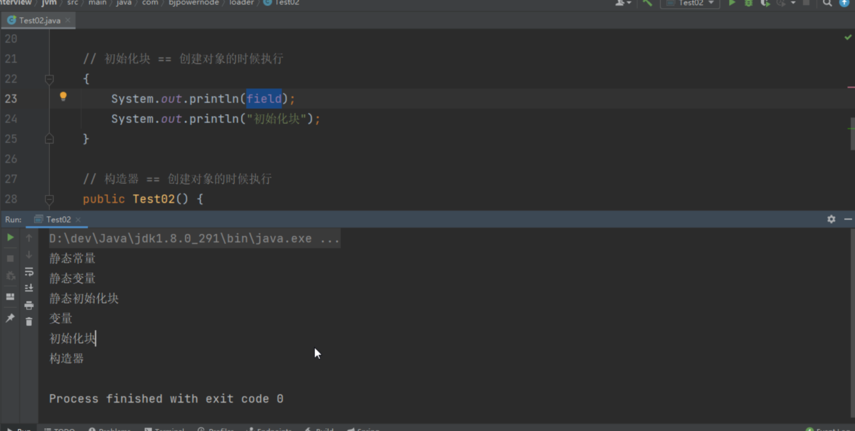Open Search Everywhere magnifier
Screen dimensions: 855x431
pos(827,3)
